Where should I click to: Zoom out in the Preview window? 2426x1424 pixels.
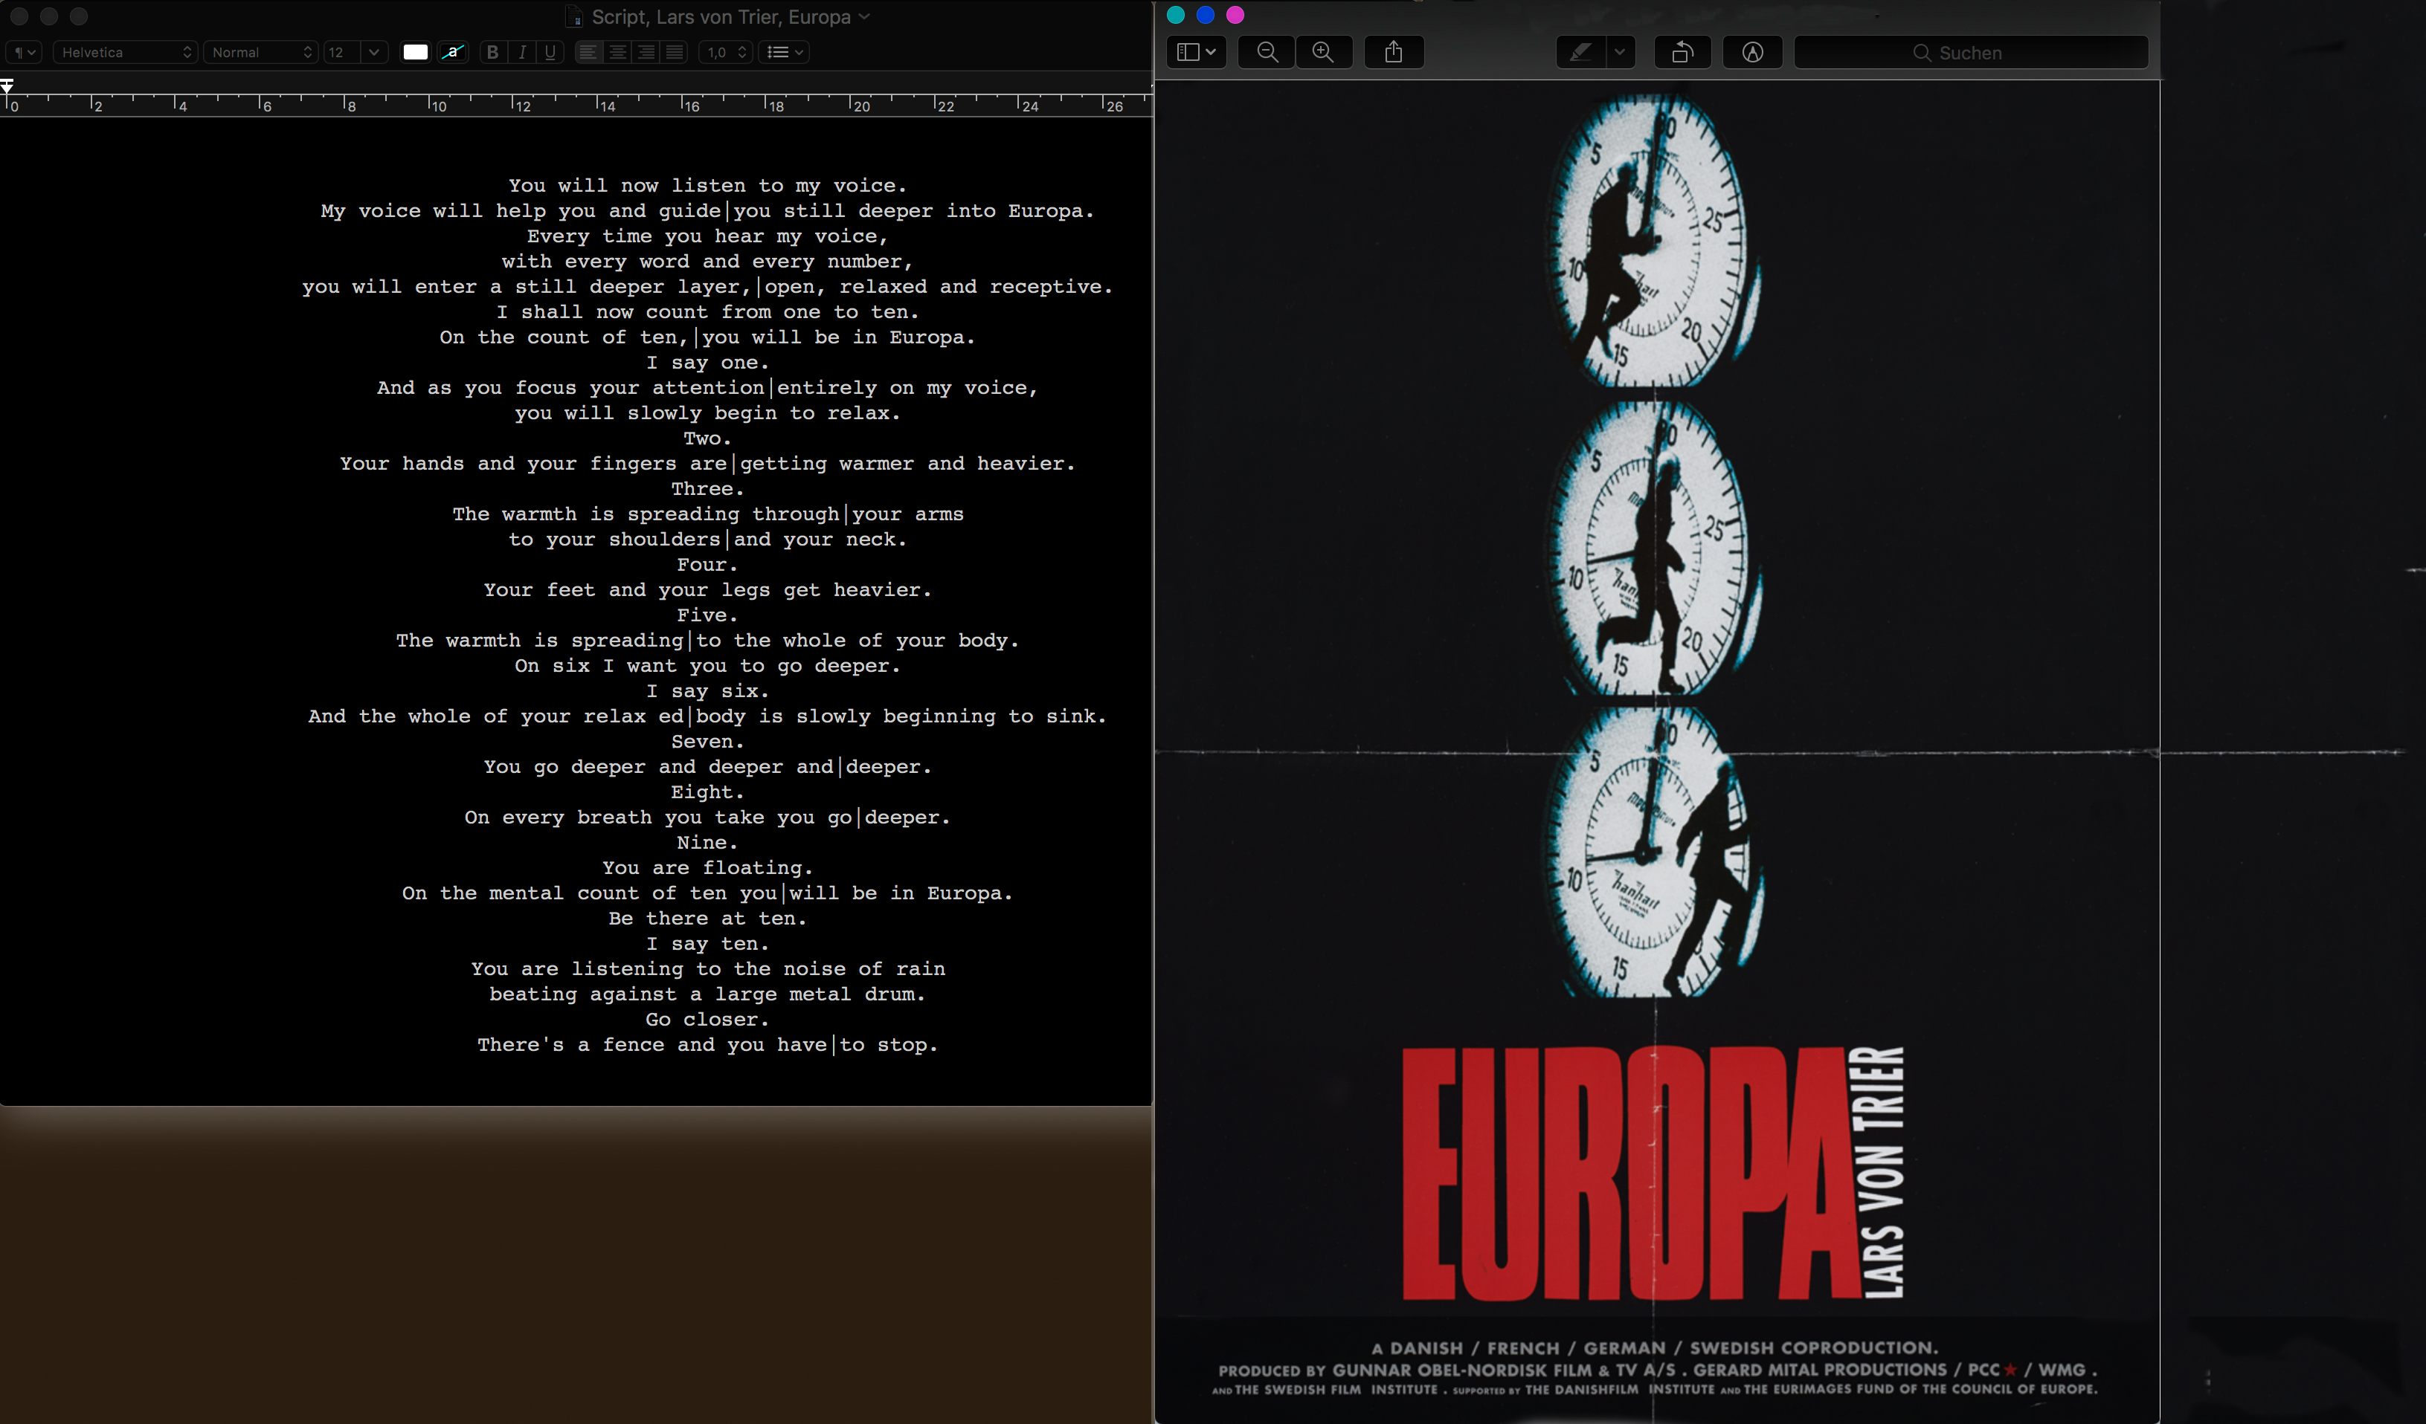pos(1268,52)
